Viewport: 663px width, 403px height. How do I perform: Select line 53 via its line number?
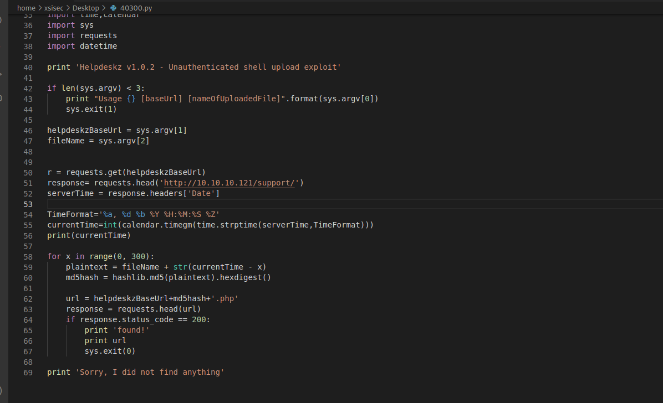[28, 204]
